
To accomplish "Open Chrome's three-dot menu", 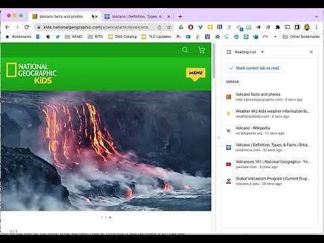I will pos(317,27).
